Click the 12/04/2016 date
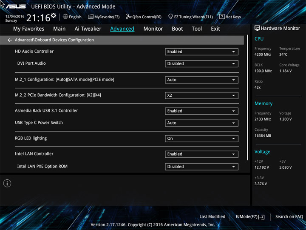The image size is (306, 230). tap(15, 17)
